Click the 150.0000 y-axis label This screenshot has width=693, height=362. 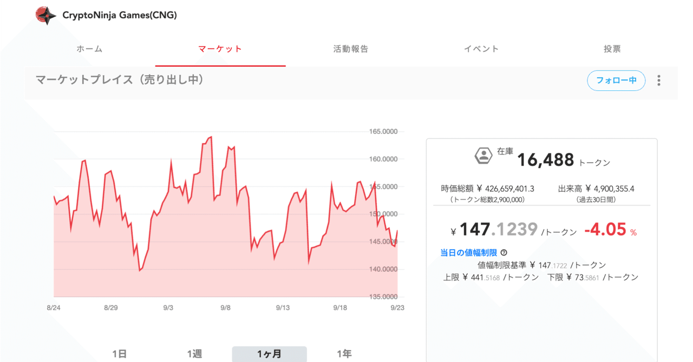pos(383,214)
